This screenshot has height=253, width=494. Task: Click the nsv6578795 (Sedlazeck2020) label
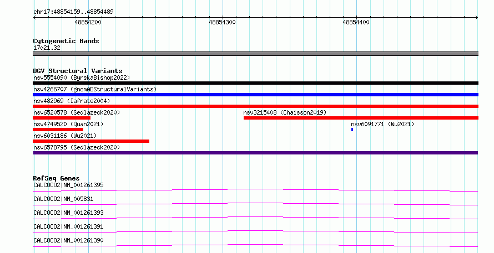click(x=77, y=147)
